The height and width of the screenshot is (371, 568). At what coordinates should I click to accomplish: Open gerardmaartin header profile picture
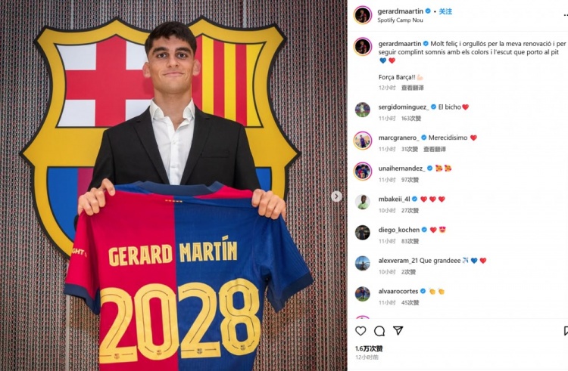coord(363,15)
